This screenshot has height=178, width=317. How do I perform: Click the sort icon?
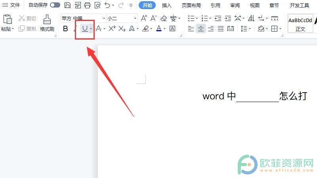(251, 18)
